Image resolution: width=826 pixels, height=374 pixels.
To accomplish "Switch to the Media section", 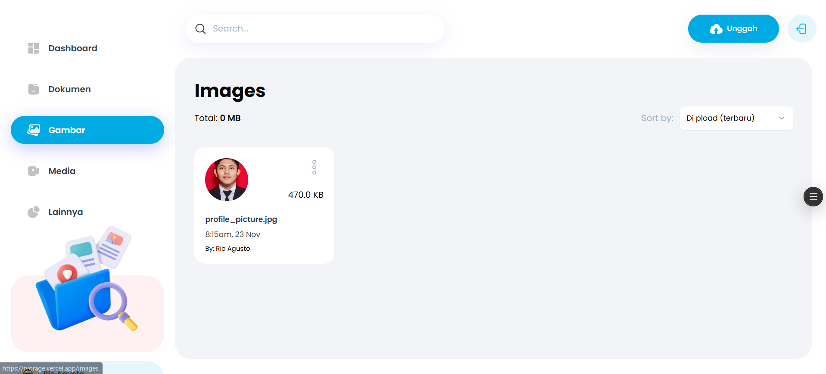I will tap(62, 171).
